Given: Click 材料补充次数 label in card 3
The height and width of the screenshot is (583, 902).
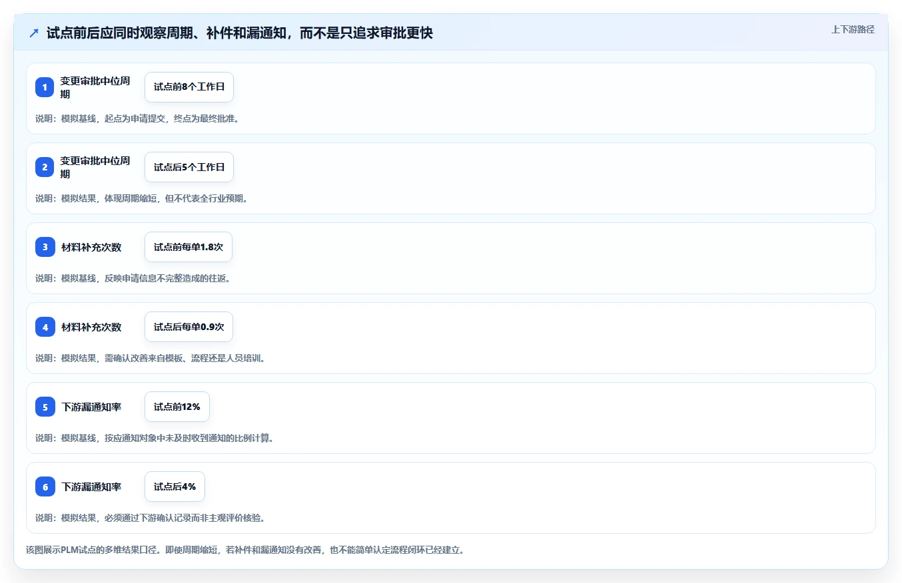Looking at the screenshot, I should click(92, 247).
